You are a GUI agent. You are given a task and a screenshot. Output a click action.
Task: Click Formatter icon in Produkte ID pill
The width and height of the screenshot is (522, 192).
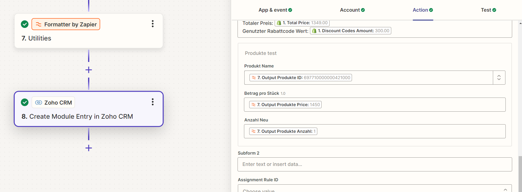point(254,78)
